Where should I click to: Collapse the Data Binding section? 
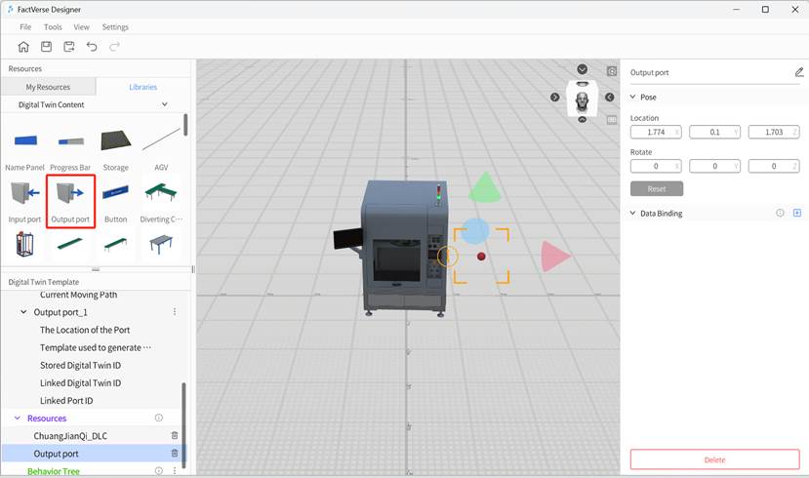pos(633,213)
